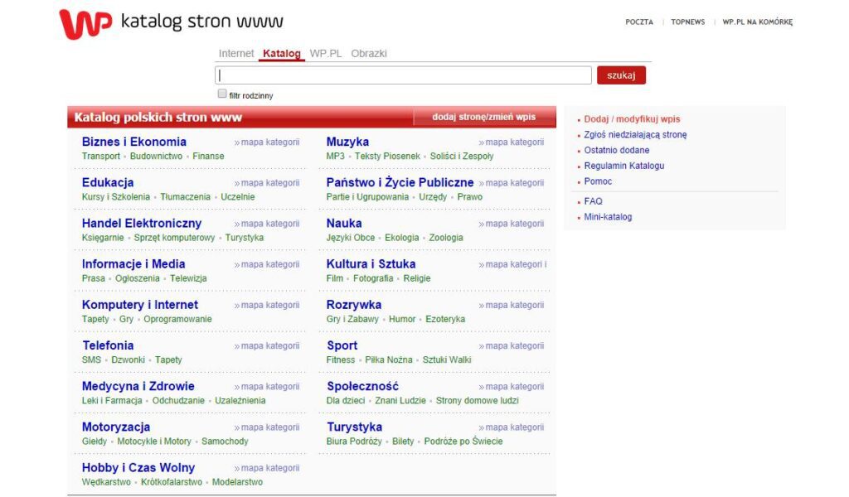Open the Biznes i Ekonomia category
The image size is (849, 497).
pos(133,142)
